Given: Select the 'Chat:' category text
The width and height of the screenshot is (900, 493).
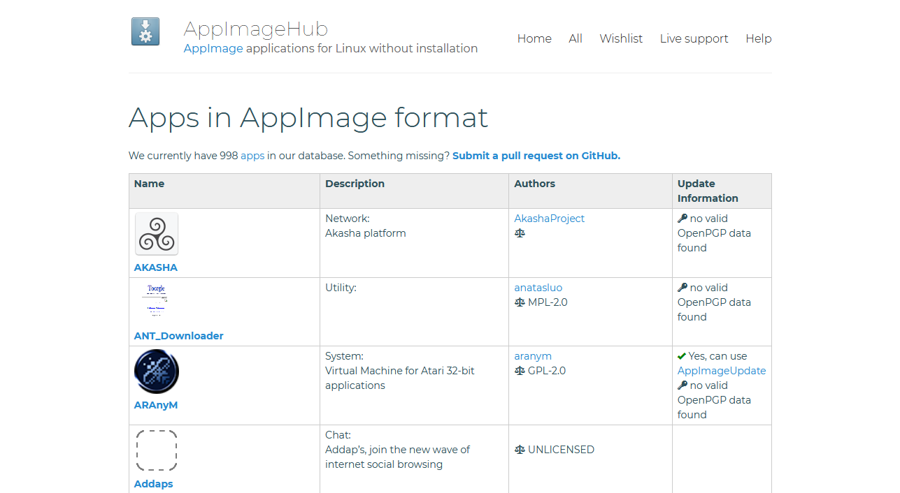Looking at the screenshot, I should coord(338,435).
